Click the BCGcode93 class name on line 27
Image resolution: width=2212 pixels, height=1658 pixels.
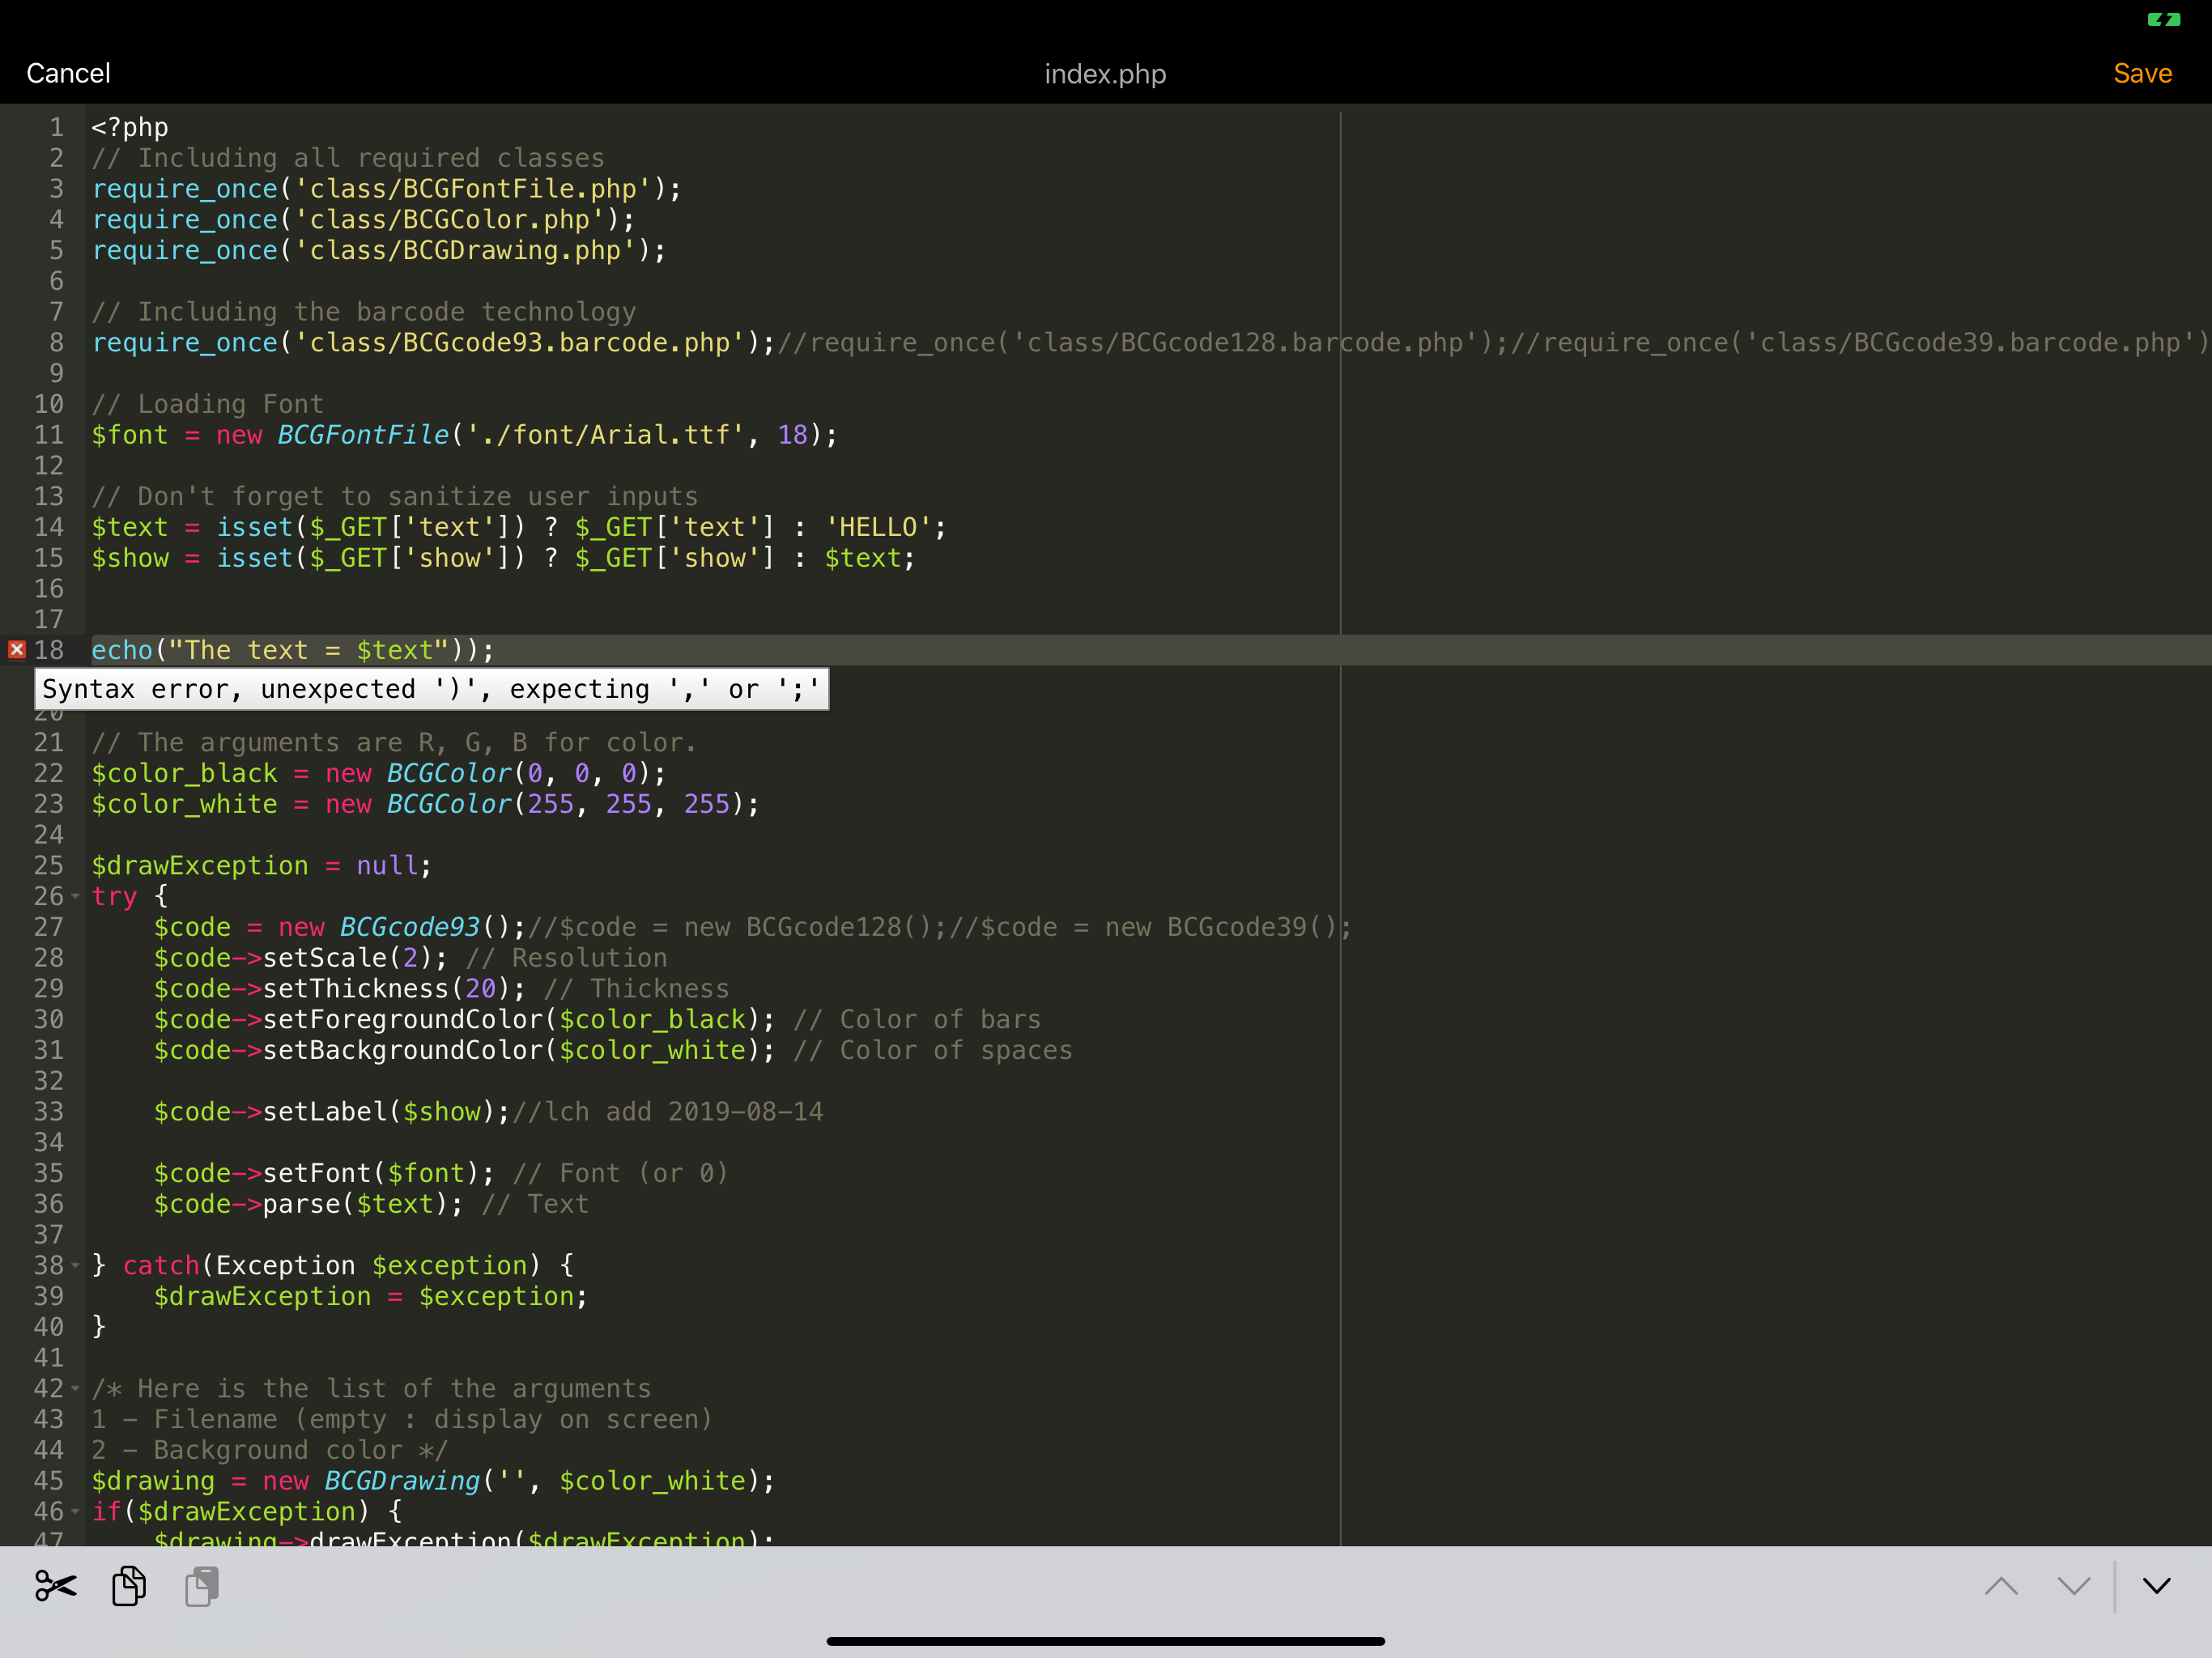click(409, 927)
